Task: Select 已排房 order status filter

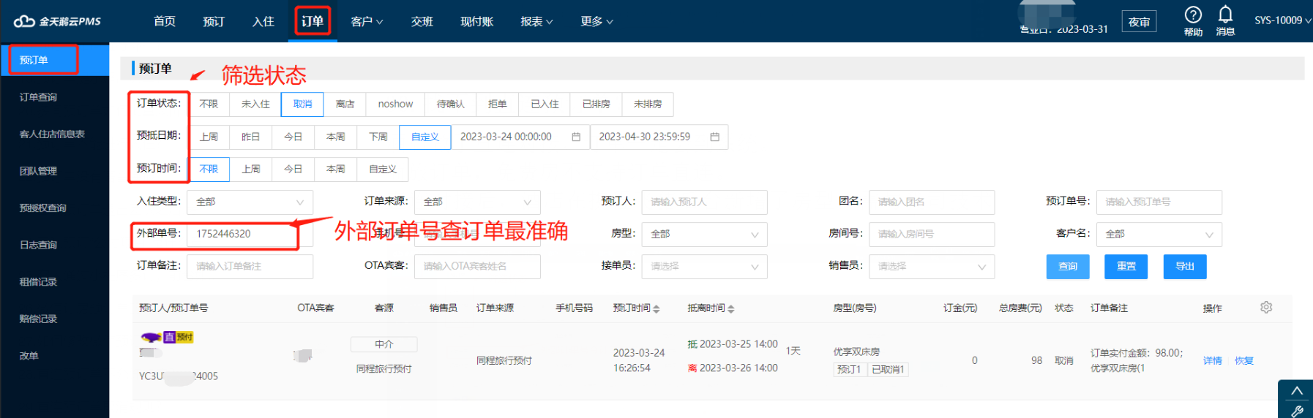Action: (x=596, y=104)
